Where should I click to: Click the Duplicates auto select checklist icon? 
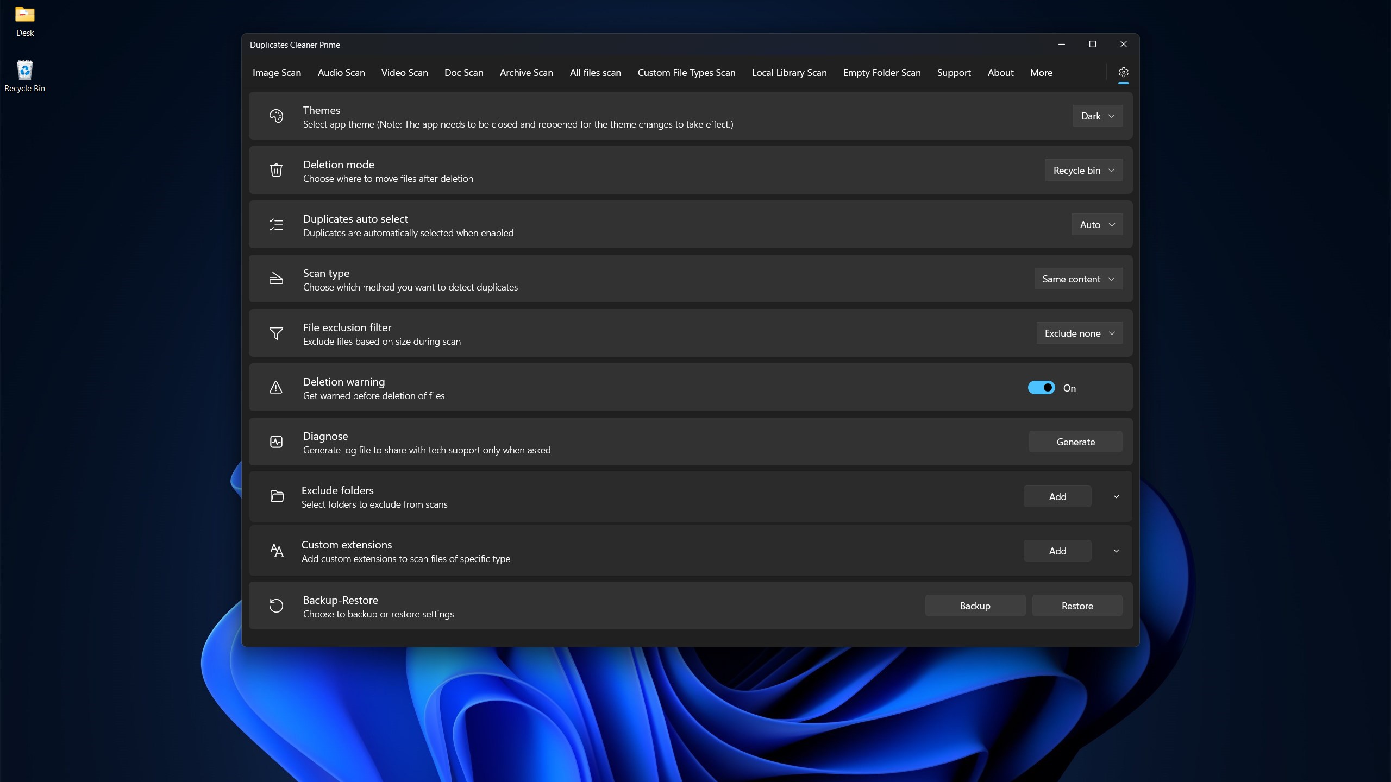click(276, 224)
